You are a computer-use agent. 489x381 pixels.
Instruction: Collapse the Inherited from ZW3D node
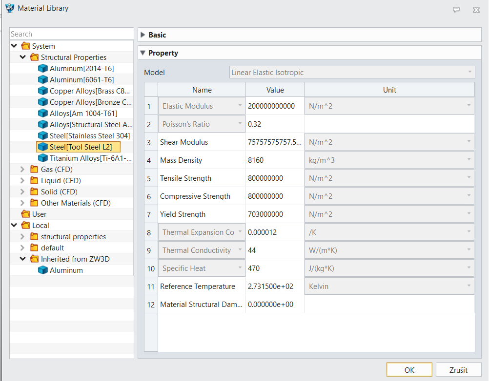[23, 259]
